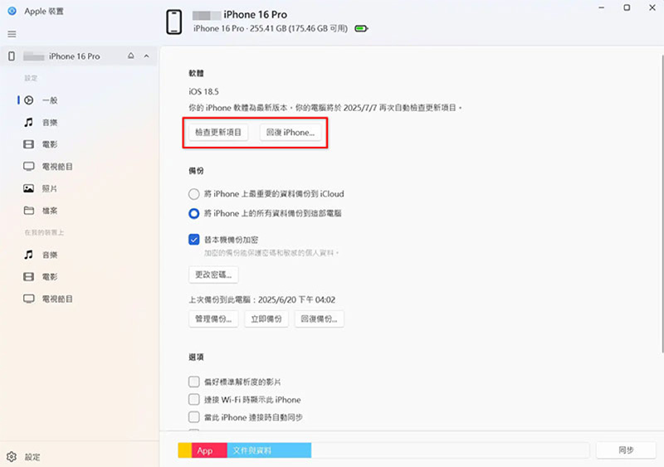This screenshot has width=664, height=467.
Task: Click the yellow storage bar segment
Action: (184, 450)
